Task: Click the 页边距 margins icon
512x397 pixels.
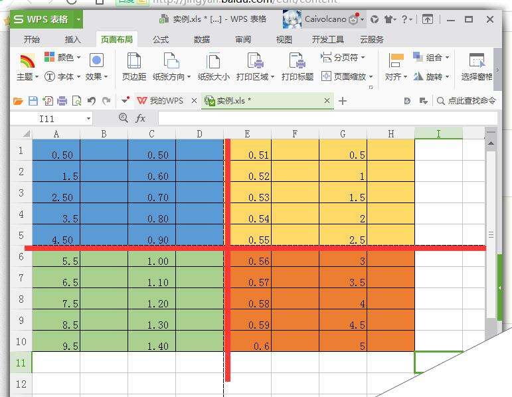Action: point(134,60)
